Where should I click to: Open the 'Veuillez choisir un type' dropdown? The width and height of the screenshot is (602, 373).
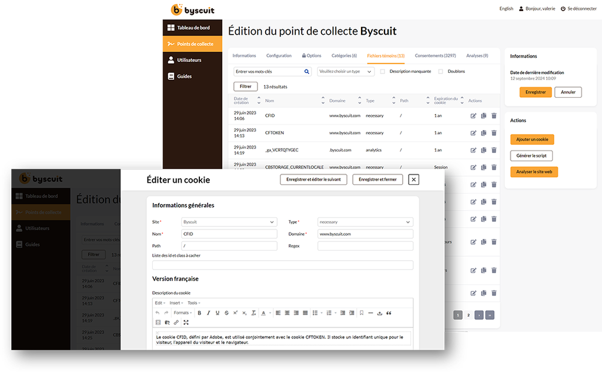pos(346,71)
